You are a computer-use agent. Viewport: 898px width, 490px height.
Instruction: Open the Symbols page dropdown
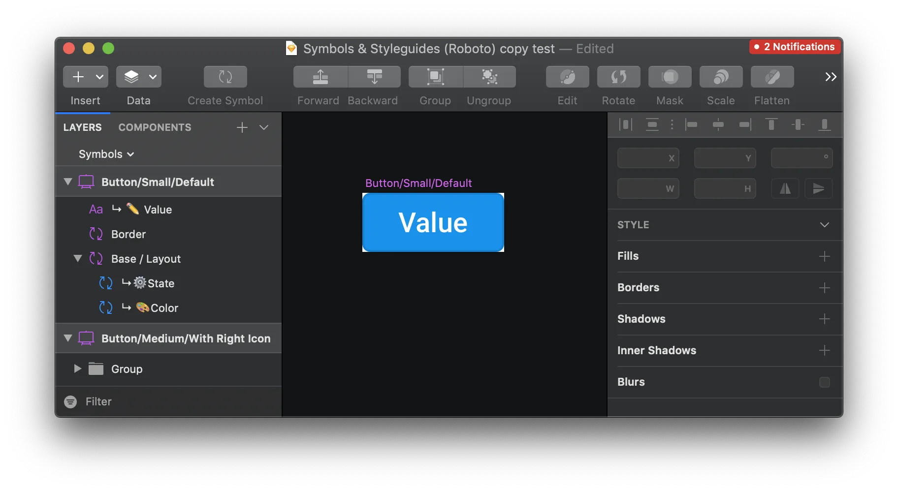point(106,154)
